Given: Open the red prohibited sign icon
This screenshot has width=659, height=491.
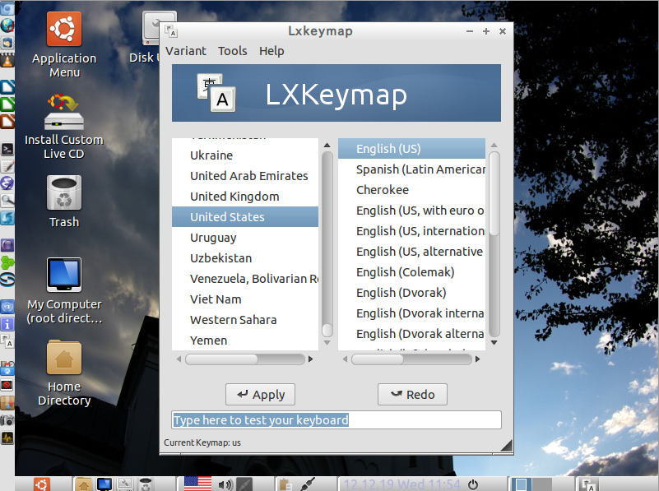Looking at the screenshot, I should [x=7, y=385].
